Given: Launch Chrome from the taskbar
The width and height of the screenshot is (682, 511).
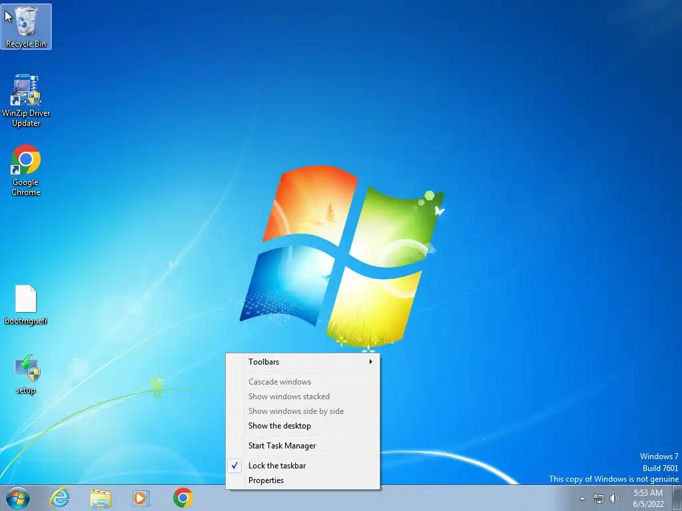Looking at the screenshot, I should point(182,498).
